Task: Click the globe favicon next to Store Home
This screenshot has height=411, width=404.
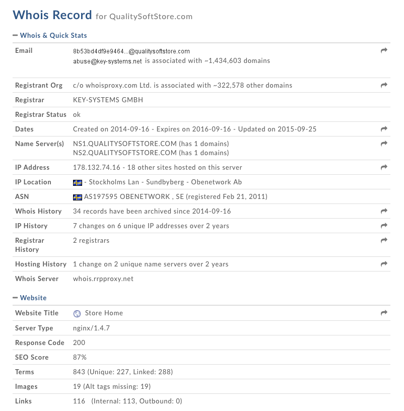Action: pos(77,313)
